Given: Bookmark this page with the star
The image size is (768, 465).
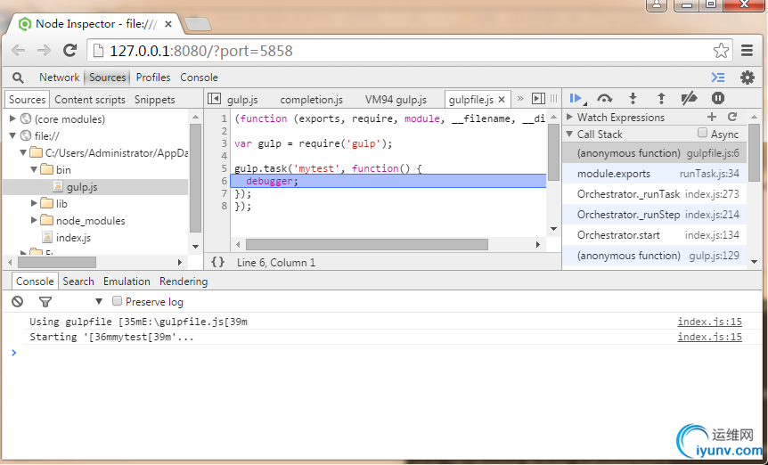Looking at the screenshot, I should point(721,51).
